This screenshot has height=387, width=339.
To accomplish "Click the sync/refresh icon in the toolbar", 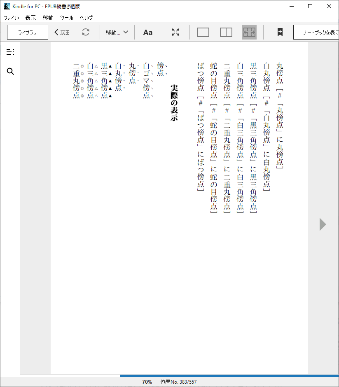I will [x=86, y=32].
